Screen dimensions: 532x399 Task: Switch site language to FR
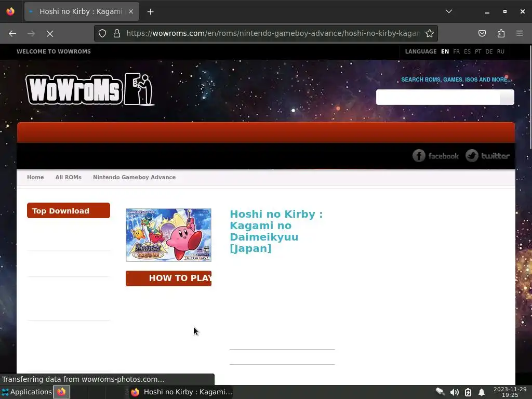[456, 51]
